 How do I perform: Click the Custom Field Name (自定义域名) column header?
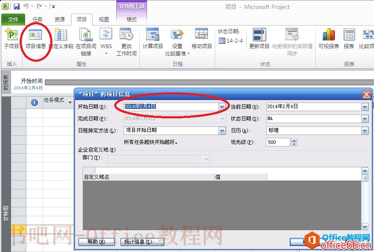(149, 177)
